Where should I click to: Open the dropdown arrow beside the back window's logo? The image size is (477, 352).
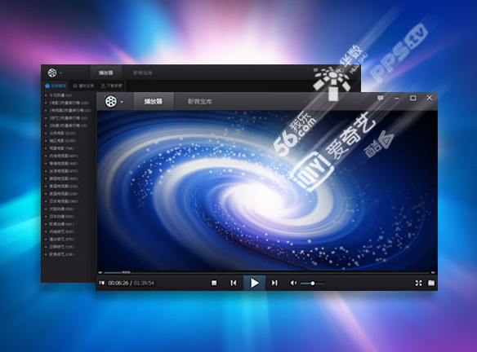pyautogui.click(x=60, y=73)
